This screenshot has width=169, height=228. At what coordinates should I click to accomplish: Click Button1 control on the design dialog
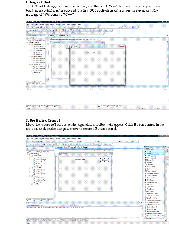pos(104,160)
